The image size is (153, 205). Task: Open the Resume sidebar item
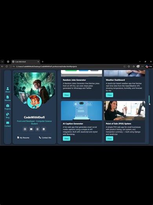click(7, 98)
